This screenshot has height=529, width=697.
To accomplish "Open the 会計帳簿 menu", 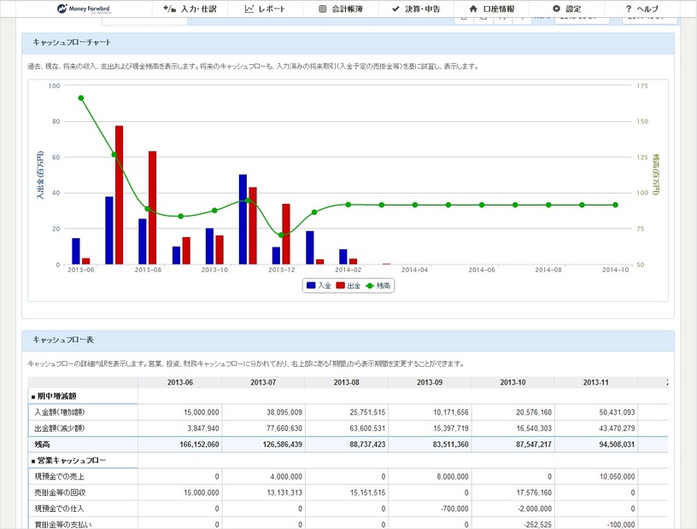I will coord(341,9).
